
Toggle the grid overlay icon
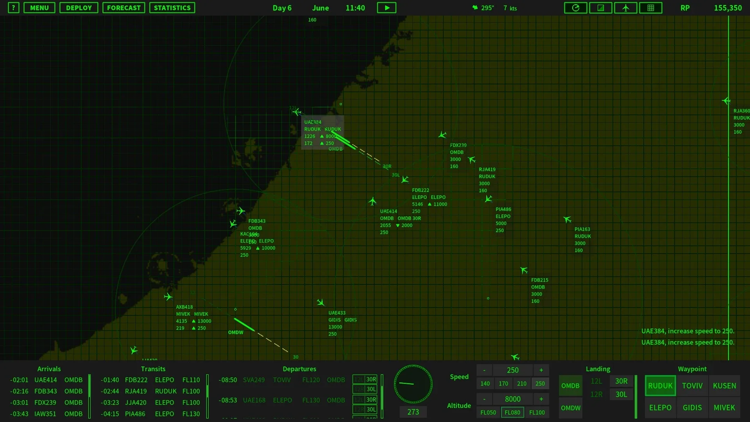point(650,8)
